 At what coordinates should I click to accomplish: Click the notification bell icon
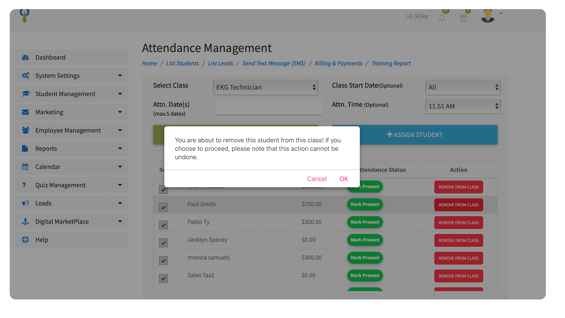442,18
